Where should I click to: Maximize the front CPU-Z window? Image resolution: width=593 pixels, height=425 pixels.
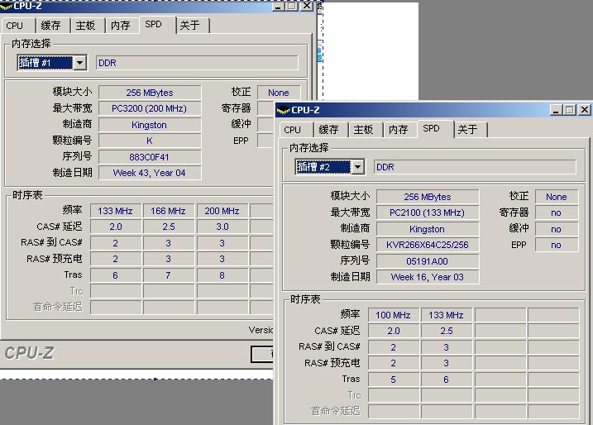point(570,110)
